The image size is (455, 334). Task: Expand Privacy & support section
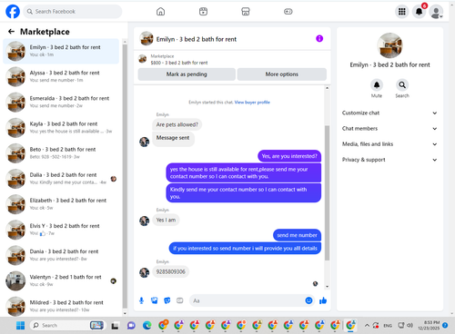[x=389, y=160]
